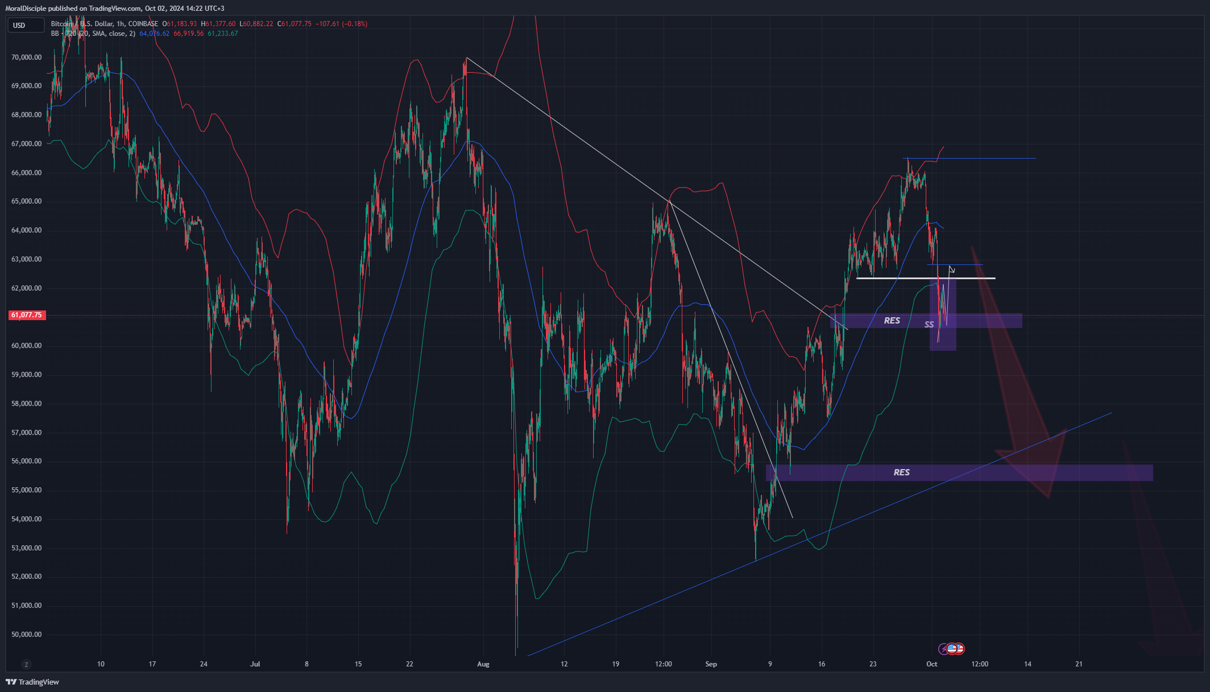1210x692 pixels.
Task: Click the MoralDisciple published header text
Action: [115, 9]
